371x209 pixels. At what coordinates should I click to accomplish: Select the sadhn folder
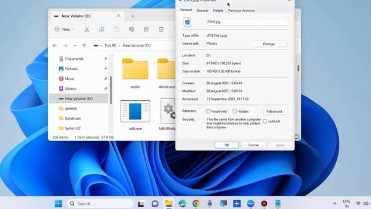pos(135,73)
